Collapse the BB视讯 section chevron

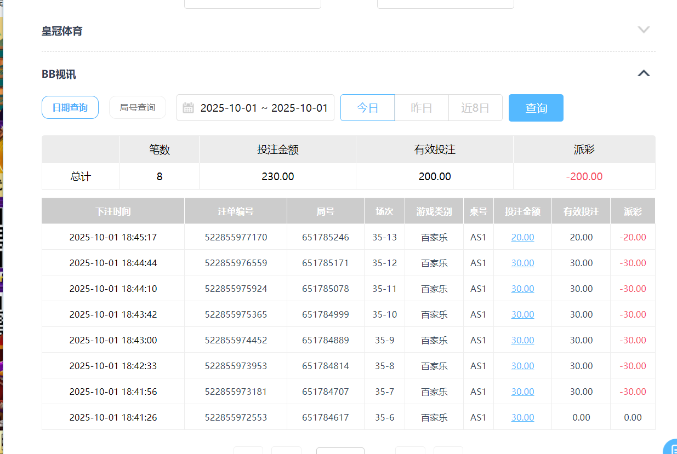click(x=644, y=73)
